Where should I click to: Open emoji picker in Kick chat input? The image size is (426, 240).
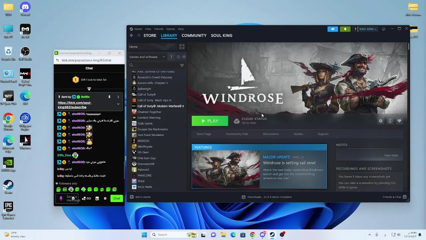coord(73,199)
